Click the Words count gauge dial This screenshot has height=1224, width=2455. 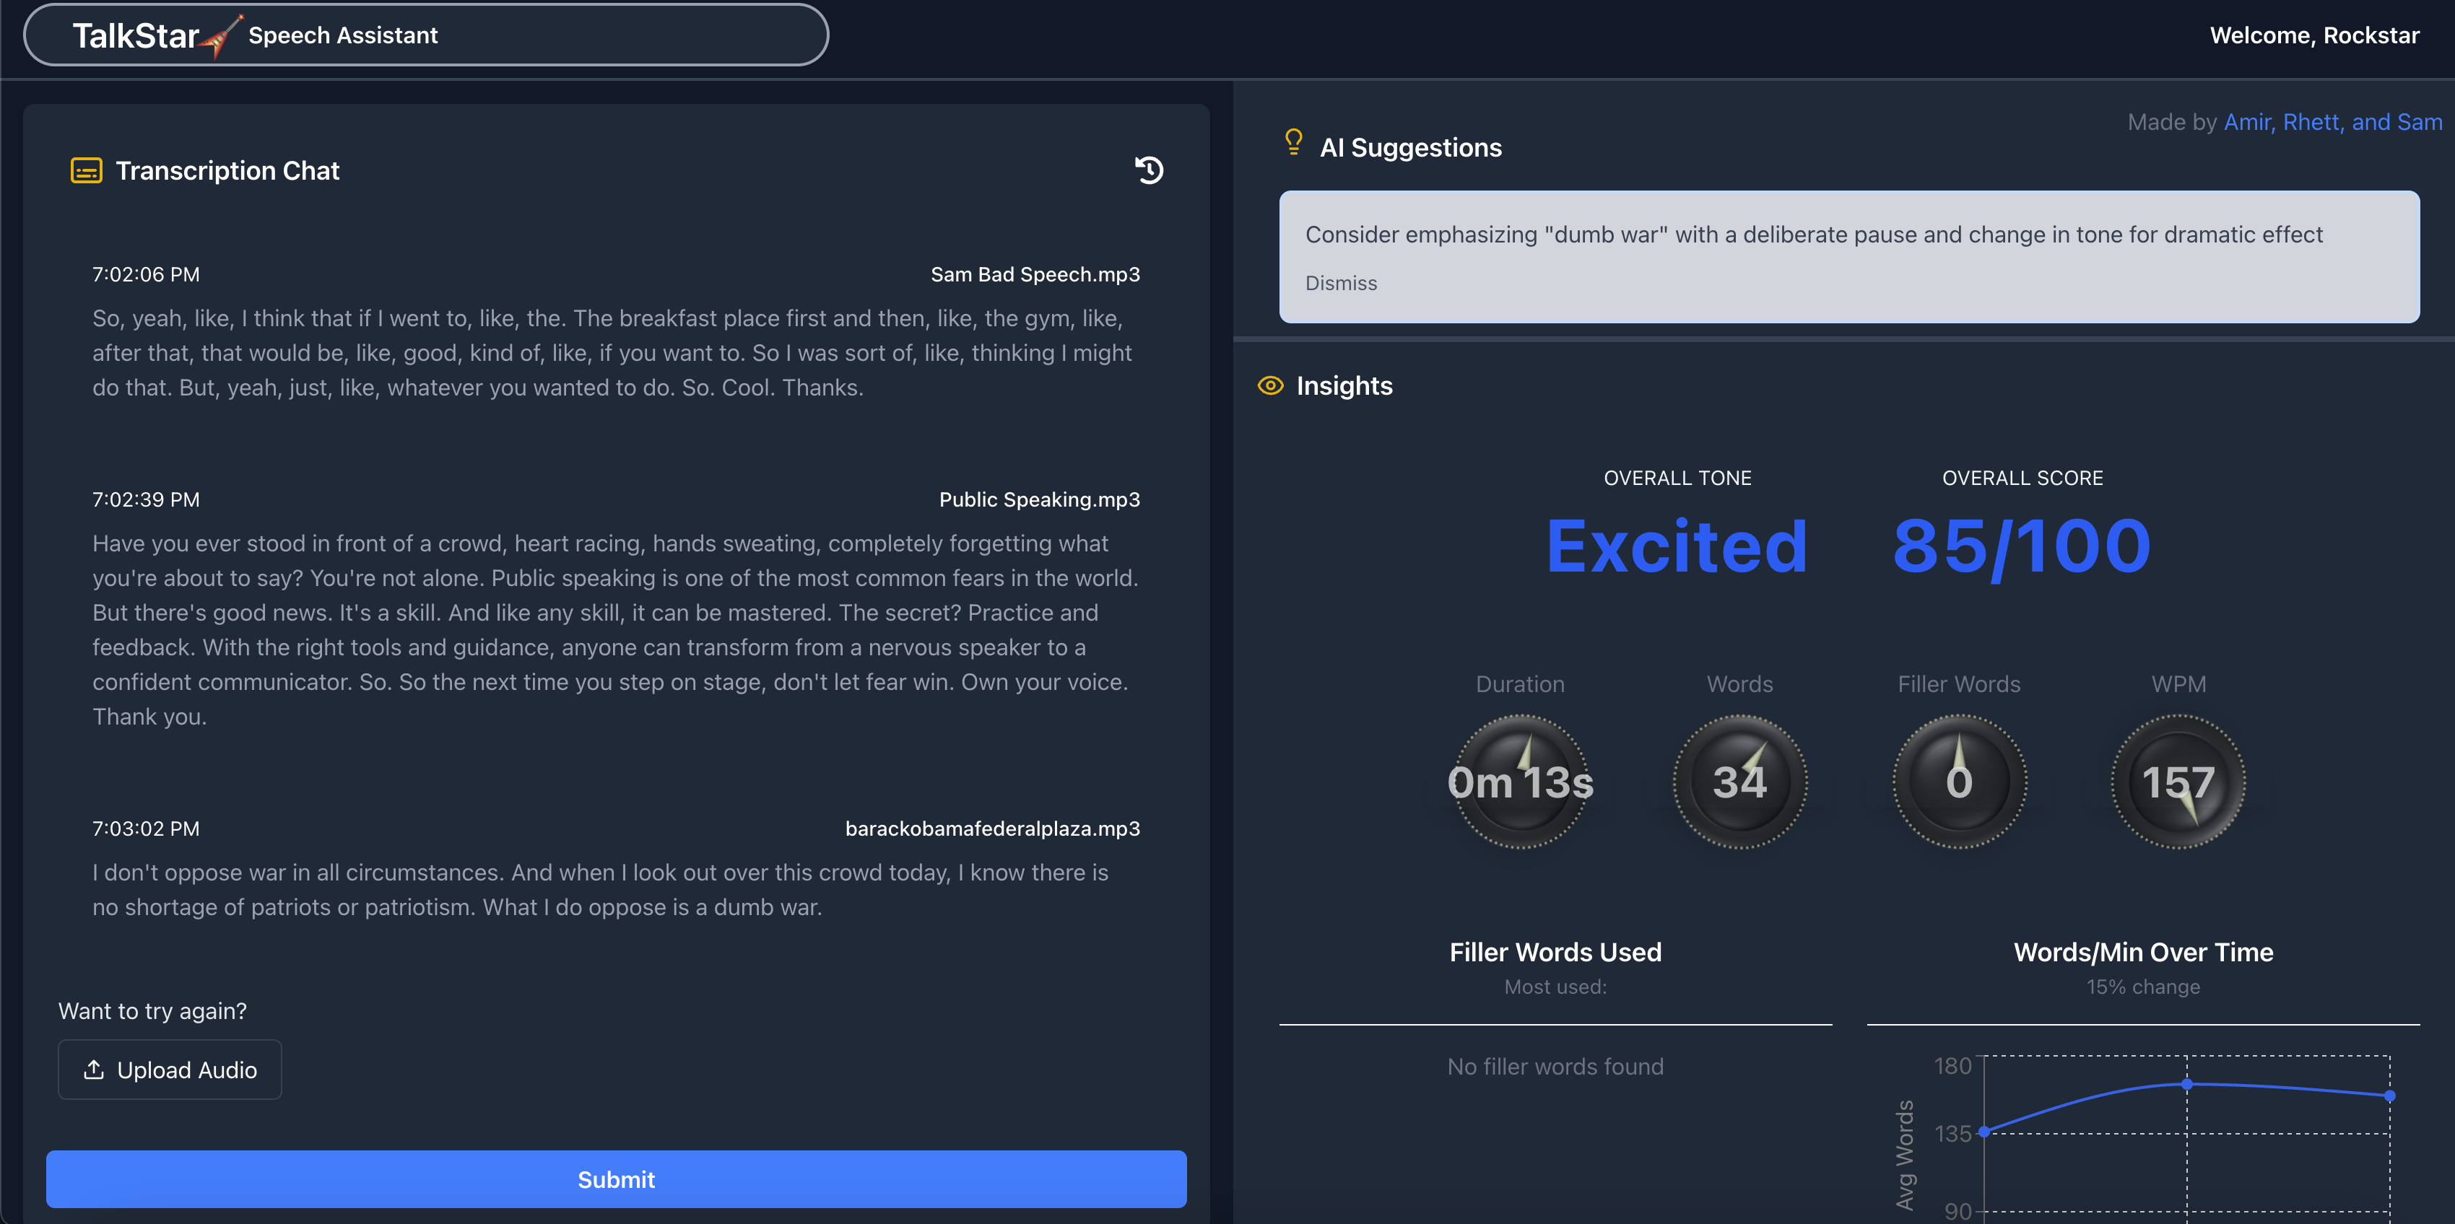[x=1739, y=782]
